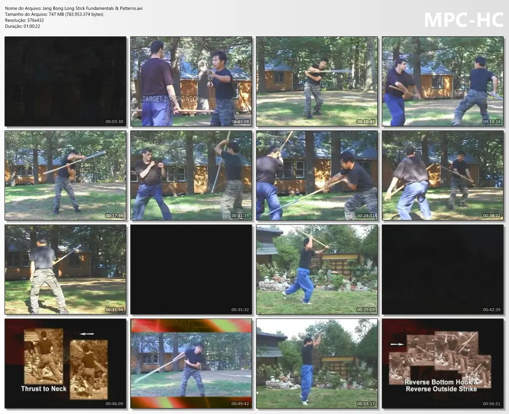The image size is (509, 414).
Task: Select the black frame at 00:35:32
Action: [x=191, y=269]
